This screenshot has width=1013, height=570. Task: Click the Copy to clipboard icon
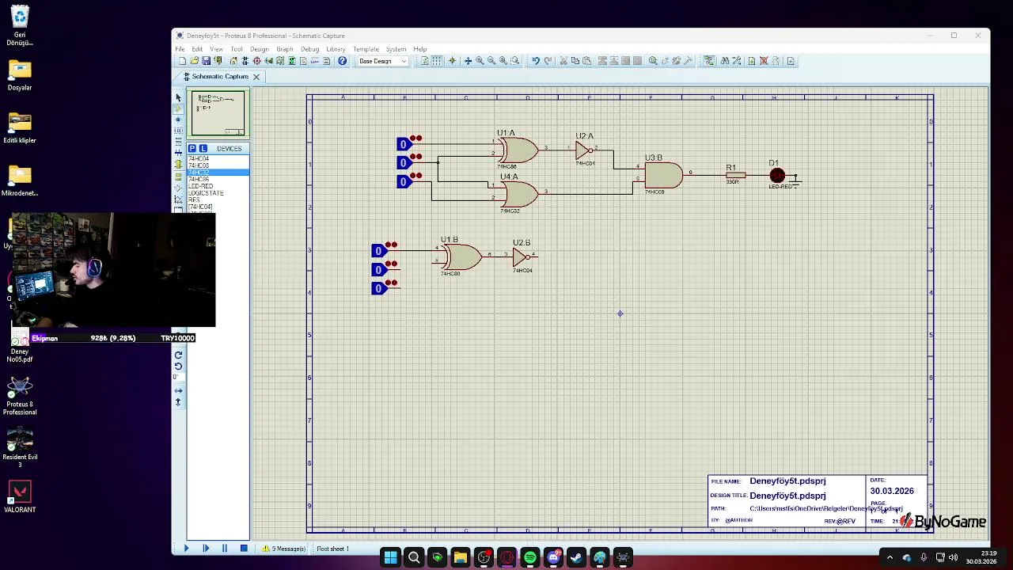point(575,61)
